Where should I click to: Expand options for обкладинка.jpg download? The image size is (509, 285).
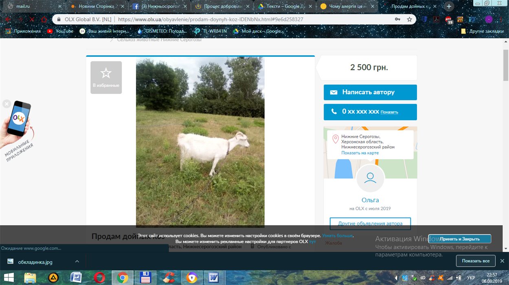[77, 261]
